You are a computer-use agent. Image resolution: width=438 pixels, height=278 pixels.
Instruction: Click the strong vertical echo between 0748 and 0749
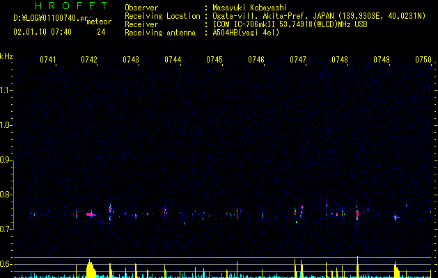(357, 214)
